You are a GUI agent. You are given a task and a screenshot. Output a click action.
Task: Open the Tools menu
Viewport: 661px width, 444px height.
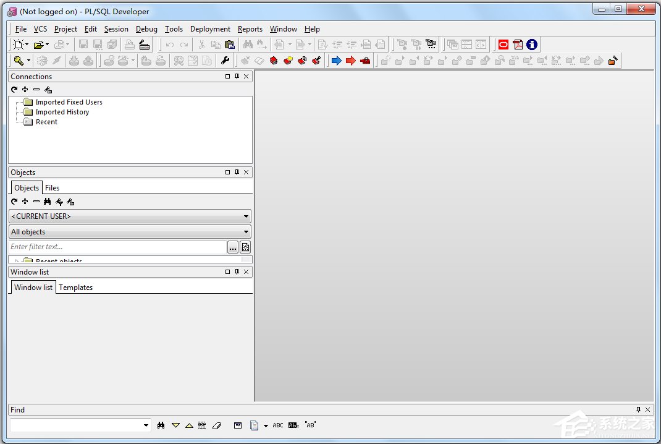click(x=174, y=29)
